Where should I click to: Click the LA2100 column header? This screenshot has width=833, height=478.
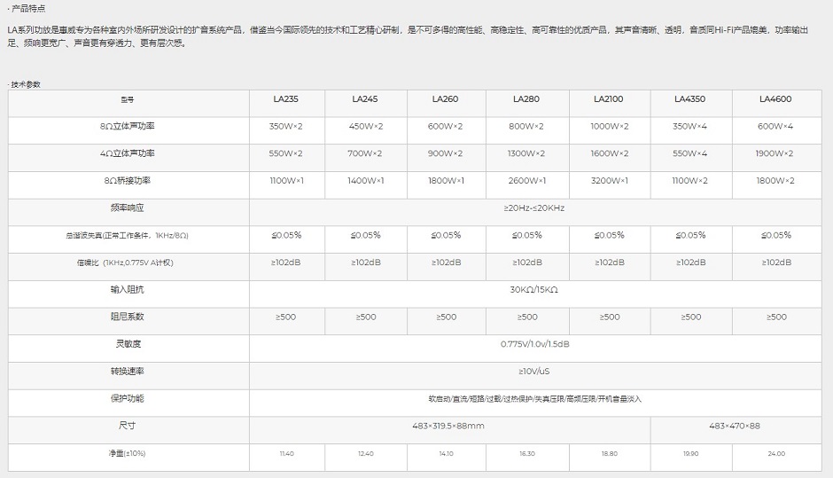[x=609, y=99]
